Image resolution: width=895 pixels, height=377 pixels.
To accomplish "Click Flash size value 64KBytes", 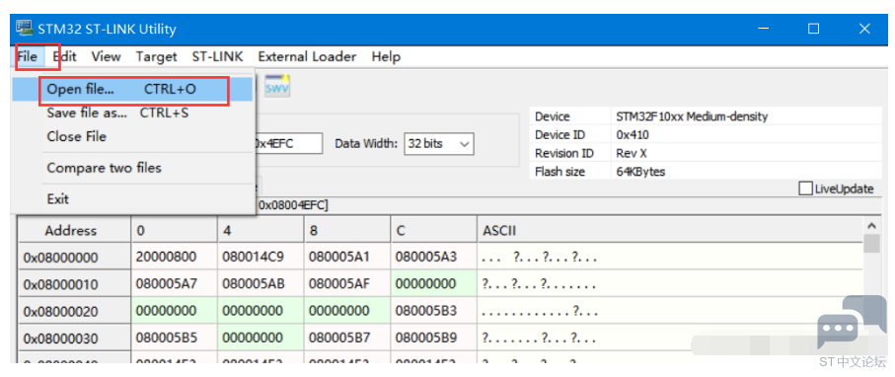I will pos(640,172).
